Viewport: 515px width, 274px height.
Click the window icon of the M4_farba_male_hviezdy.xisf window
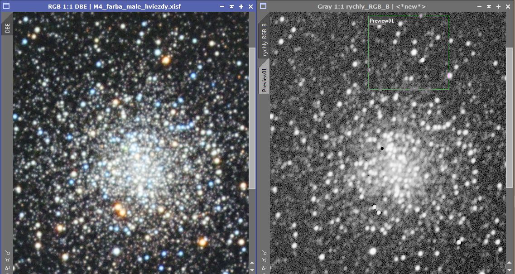(x=6, y=6)
